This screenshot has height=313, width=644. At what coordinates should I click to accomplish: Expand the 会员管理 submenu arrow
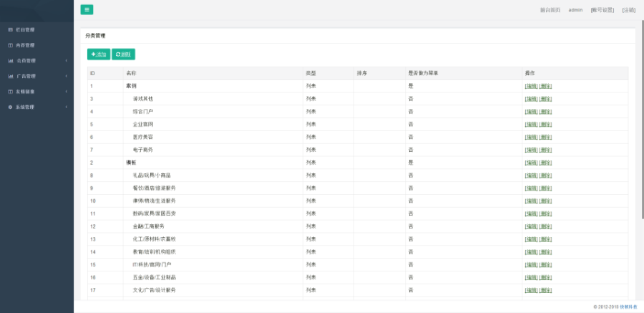(x=66, y=61)
